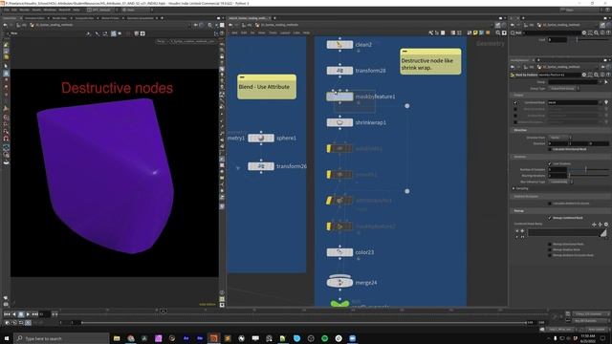Open the Group Type dropdown
The width and height of the screenshot is (612, 344).
[563, 89]
